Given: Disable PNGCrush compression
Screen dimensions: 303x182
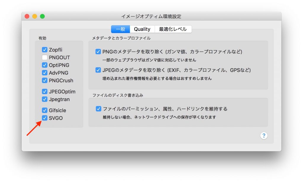Looking at the screenshot, I should (45, 80).
